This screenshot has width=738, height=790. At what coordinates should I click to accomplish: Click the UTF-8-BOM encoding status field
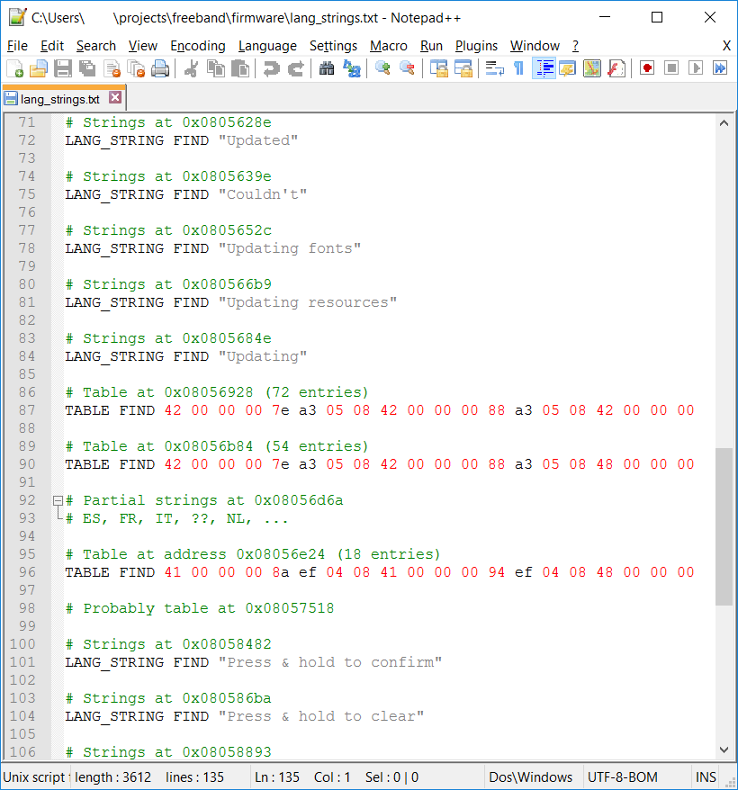tap(623, 777)
